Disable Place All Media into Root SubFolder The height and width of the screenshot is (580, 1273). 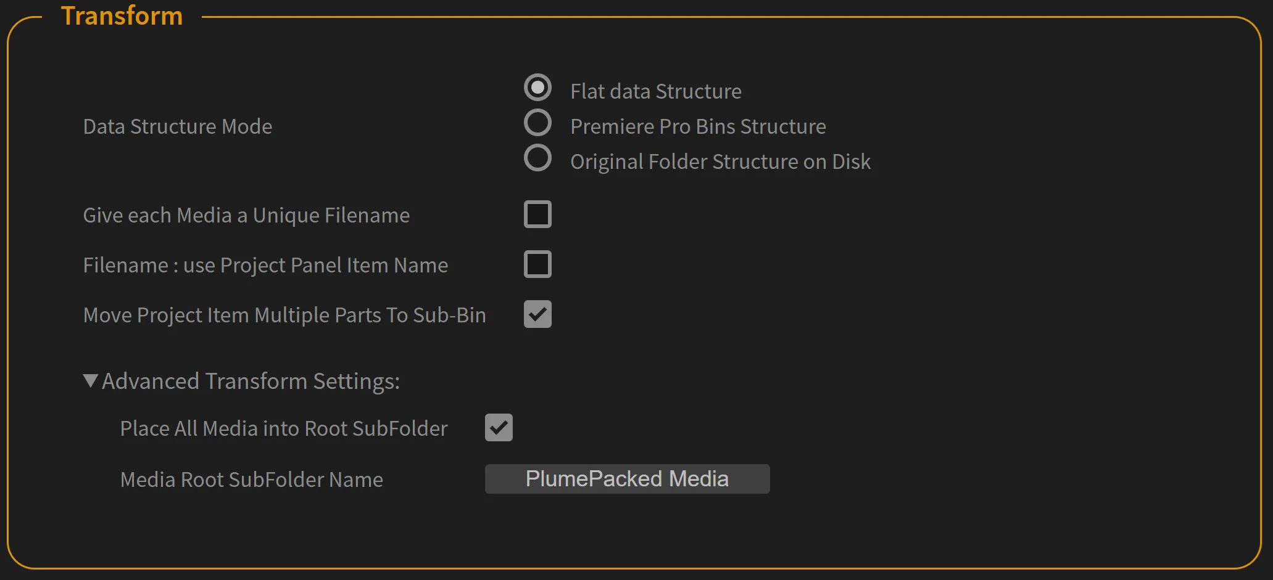499,428
